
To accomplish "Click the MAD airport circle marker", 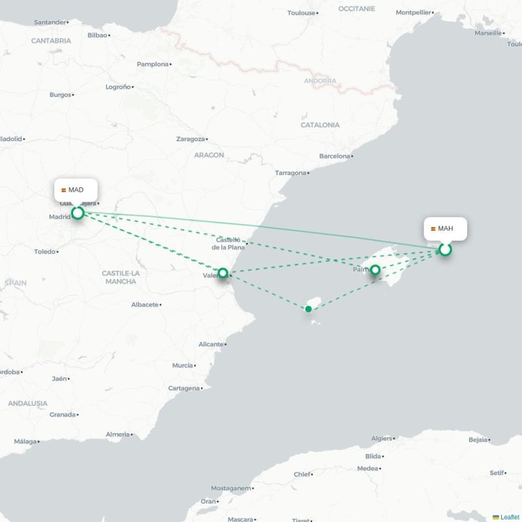I will (x=78, y=213).
